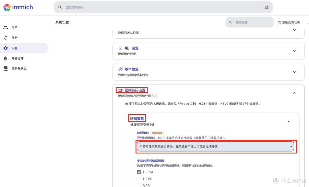This screenshot has width=309, height=187.
Task: Focus the 查找您的照片 search field
Action: click(163, 7)
